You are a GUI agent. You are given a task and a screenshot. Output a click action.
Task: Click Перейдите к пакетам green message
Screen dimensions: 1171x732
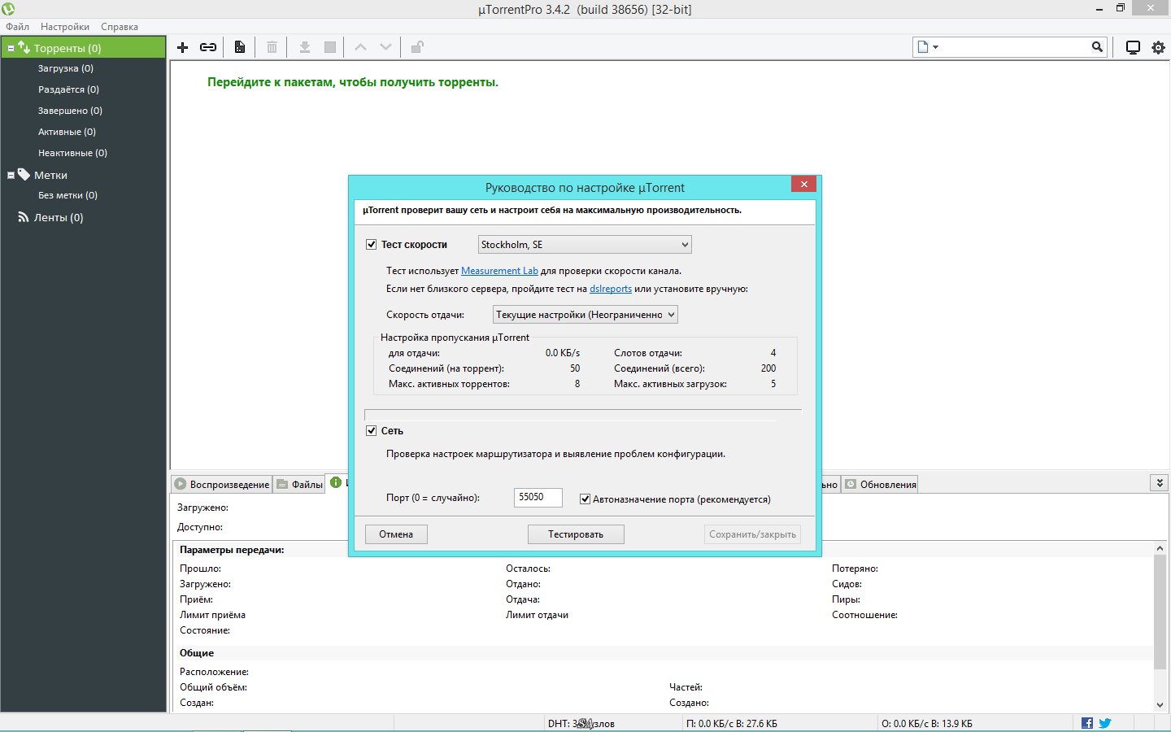(x=353, y=82)
